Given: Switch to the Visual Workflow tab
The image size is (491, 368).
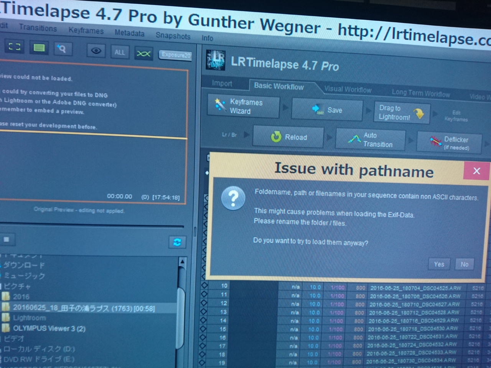Looking at the screenshot, I should (348, 89).
